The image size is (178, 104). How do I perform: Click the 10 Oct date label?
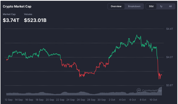click(154, 100)
